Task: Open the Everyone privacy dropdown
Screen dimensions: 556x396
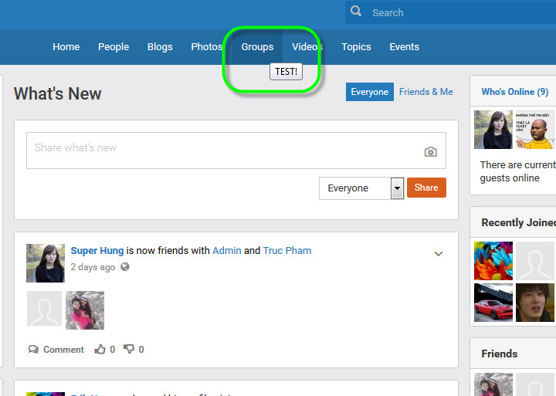Action: pyautogui.click(x=361, y=188)
